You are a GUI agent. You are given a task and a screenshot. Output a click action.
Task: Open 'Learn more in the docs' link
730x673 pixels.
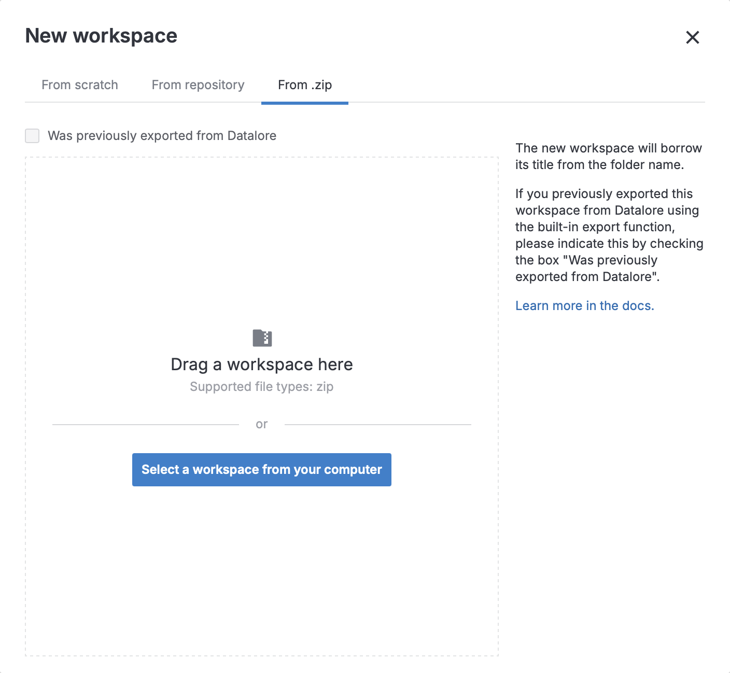[584, 305]
